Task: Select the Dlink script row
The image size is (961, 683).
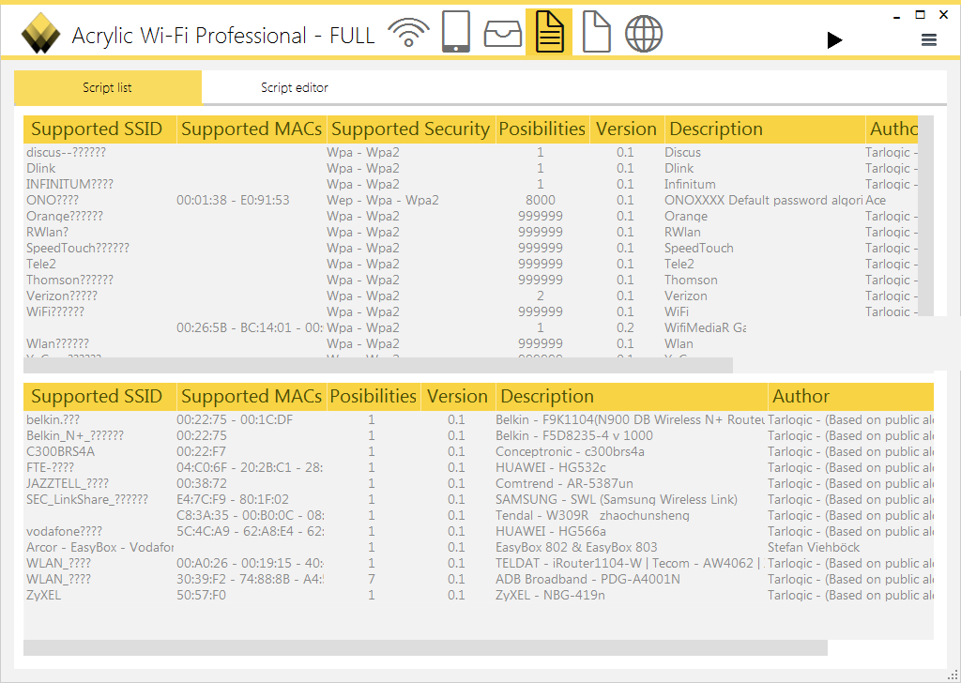Action: pyautogui.click(x=94, y=168)
